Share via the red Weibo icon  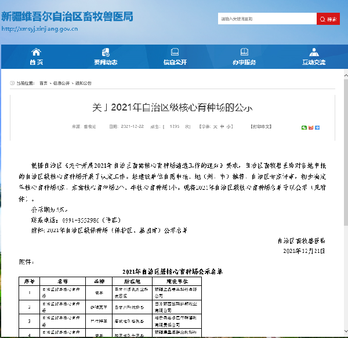[311, 127]
